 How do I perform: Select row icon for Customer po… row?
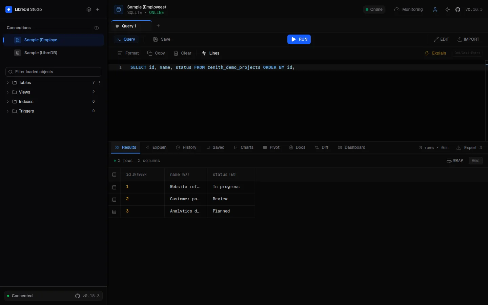coord(114,199)
